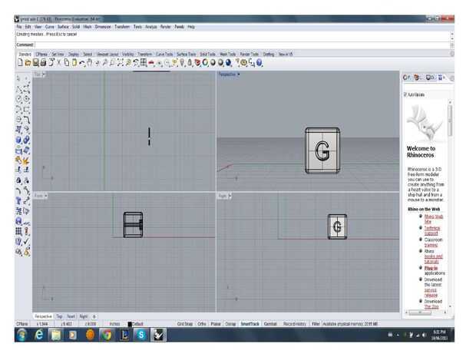Open the Right viewport title dropdown
The height and width of the screenshot is (357, 476).
(230, 196)
